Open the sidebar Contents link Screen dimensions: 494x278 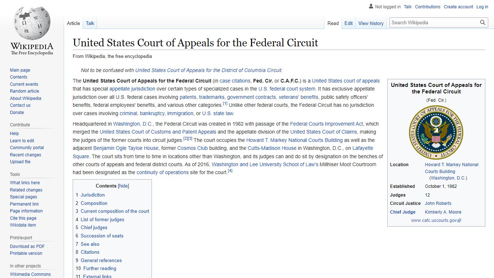coord(18,77)
